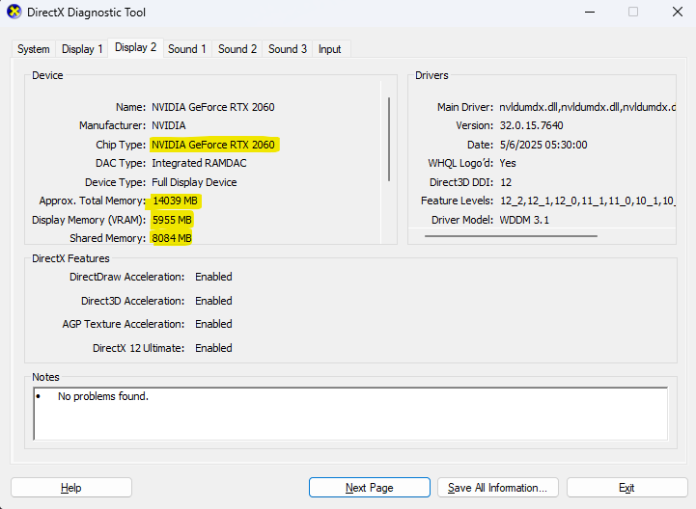Click the Drivers panel horizontal scrollbar

[x=511, y=236]
